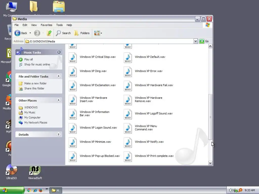Open the Search pane
The width and height of the screenshot is (259, 194).
click(63, 33)
